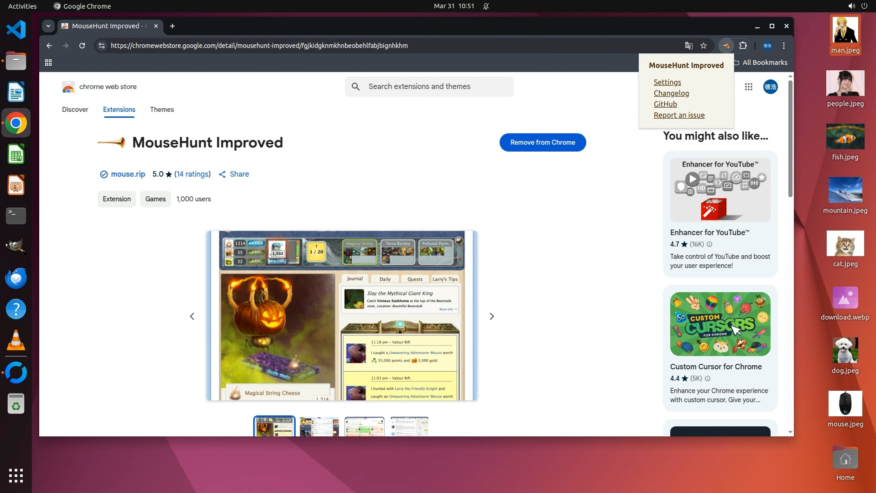Reload the current page
The image size is (876, 493).
pyautogui.click(x=82, y=46)
